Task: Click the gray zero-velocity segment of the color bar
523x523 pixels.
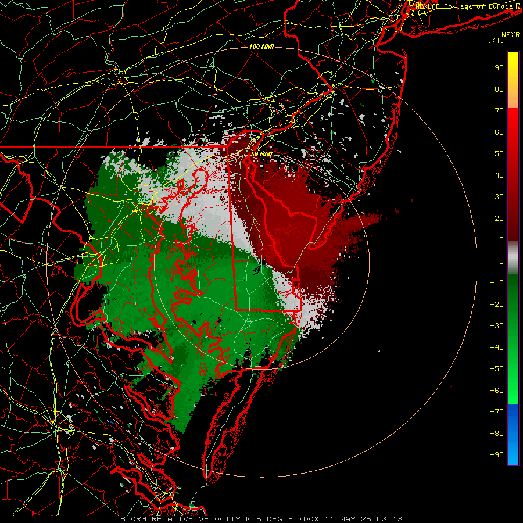Action: 513,257
